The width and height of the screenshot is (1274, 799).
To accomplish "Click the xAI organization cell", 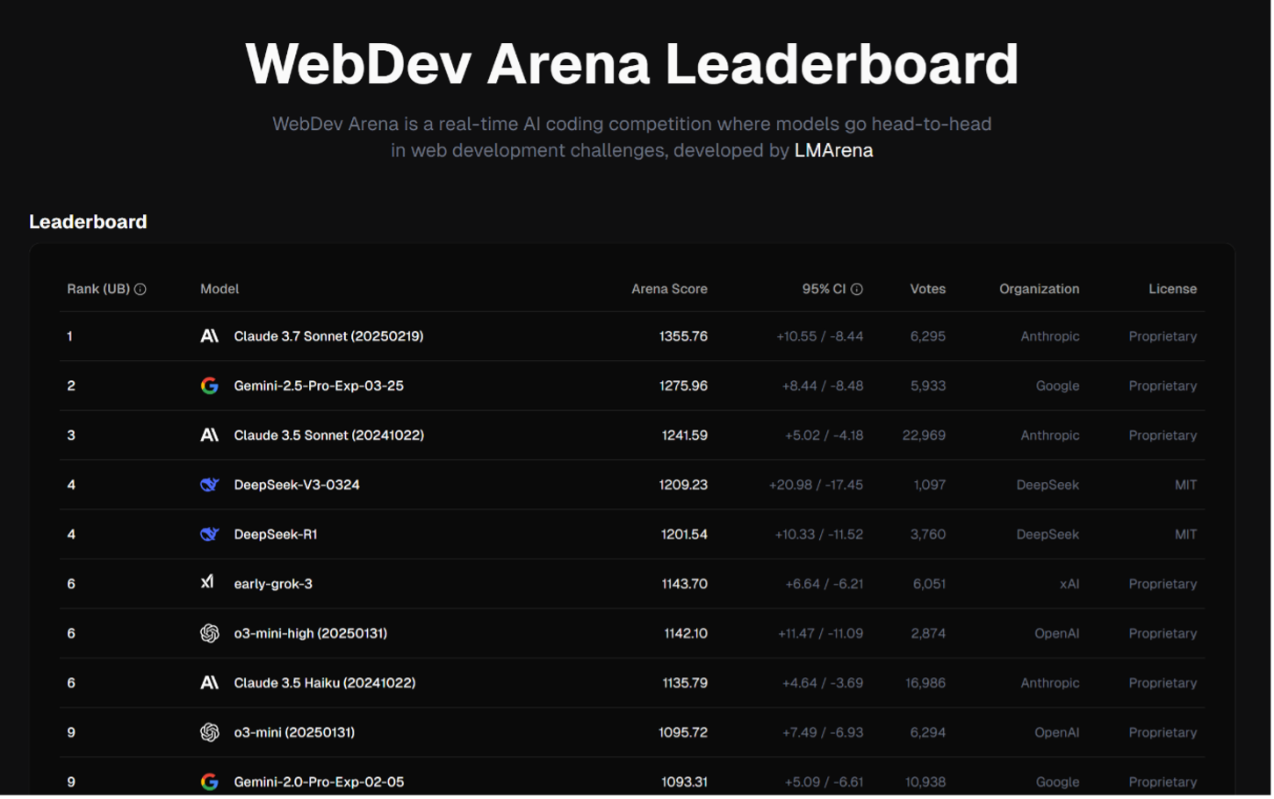I will (1071, 585).
